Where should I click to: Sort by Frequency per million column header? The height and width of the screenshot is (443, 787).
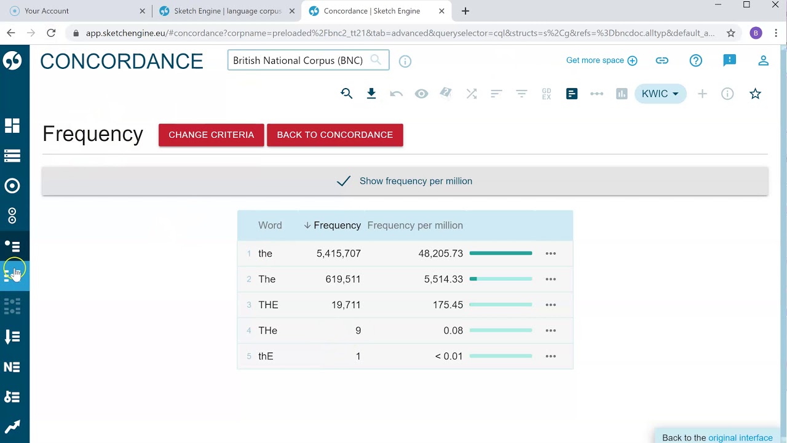pyautogui.click(x=415, y=225)
